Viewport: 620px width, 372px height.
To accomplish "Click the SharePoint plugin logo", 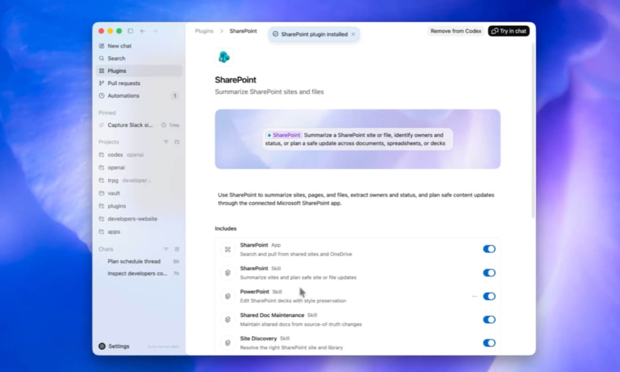I will (x=224, y=57).
